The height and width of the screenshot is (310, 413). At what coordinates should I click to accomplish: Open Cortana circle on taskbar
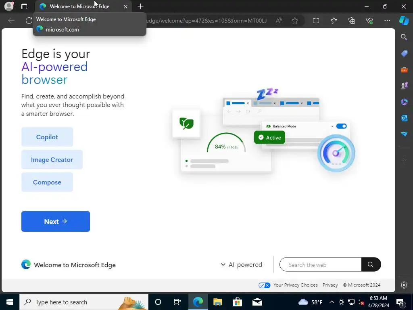point(158,302)
